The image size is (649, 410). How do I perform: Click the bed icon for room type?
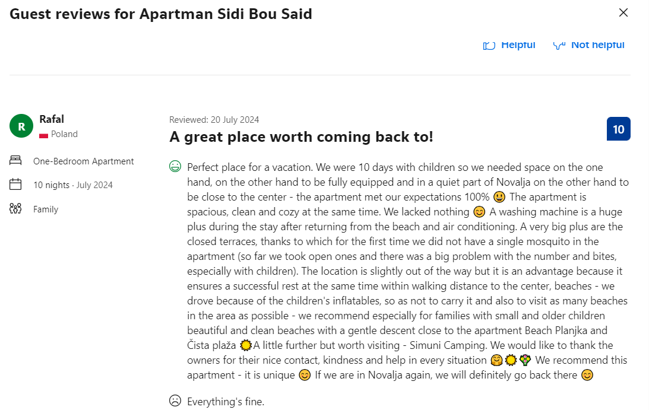(x=15, y=161)
